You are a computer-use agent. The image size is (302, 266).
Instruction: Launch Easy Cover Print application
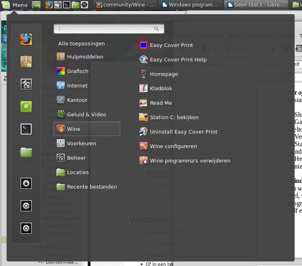166,45
